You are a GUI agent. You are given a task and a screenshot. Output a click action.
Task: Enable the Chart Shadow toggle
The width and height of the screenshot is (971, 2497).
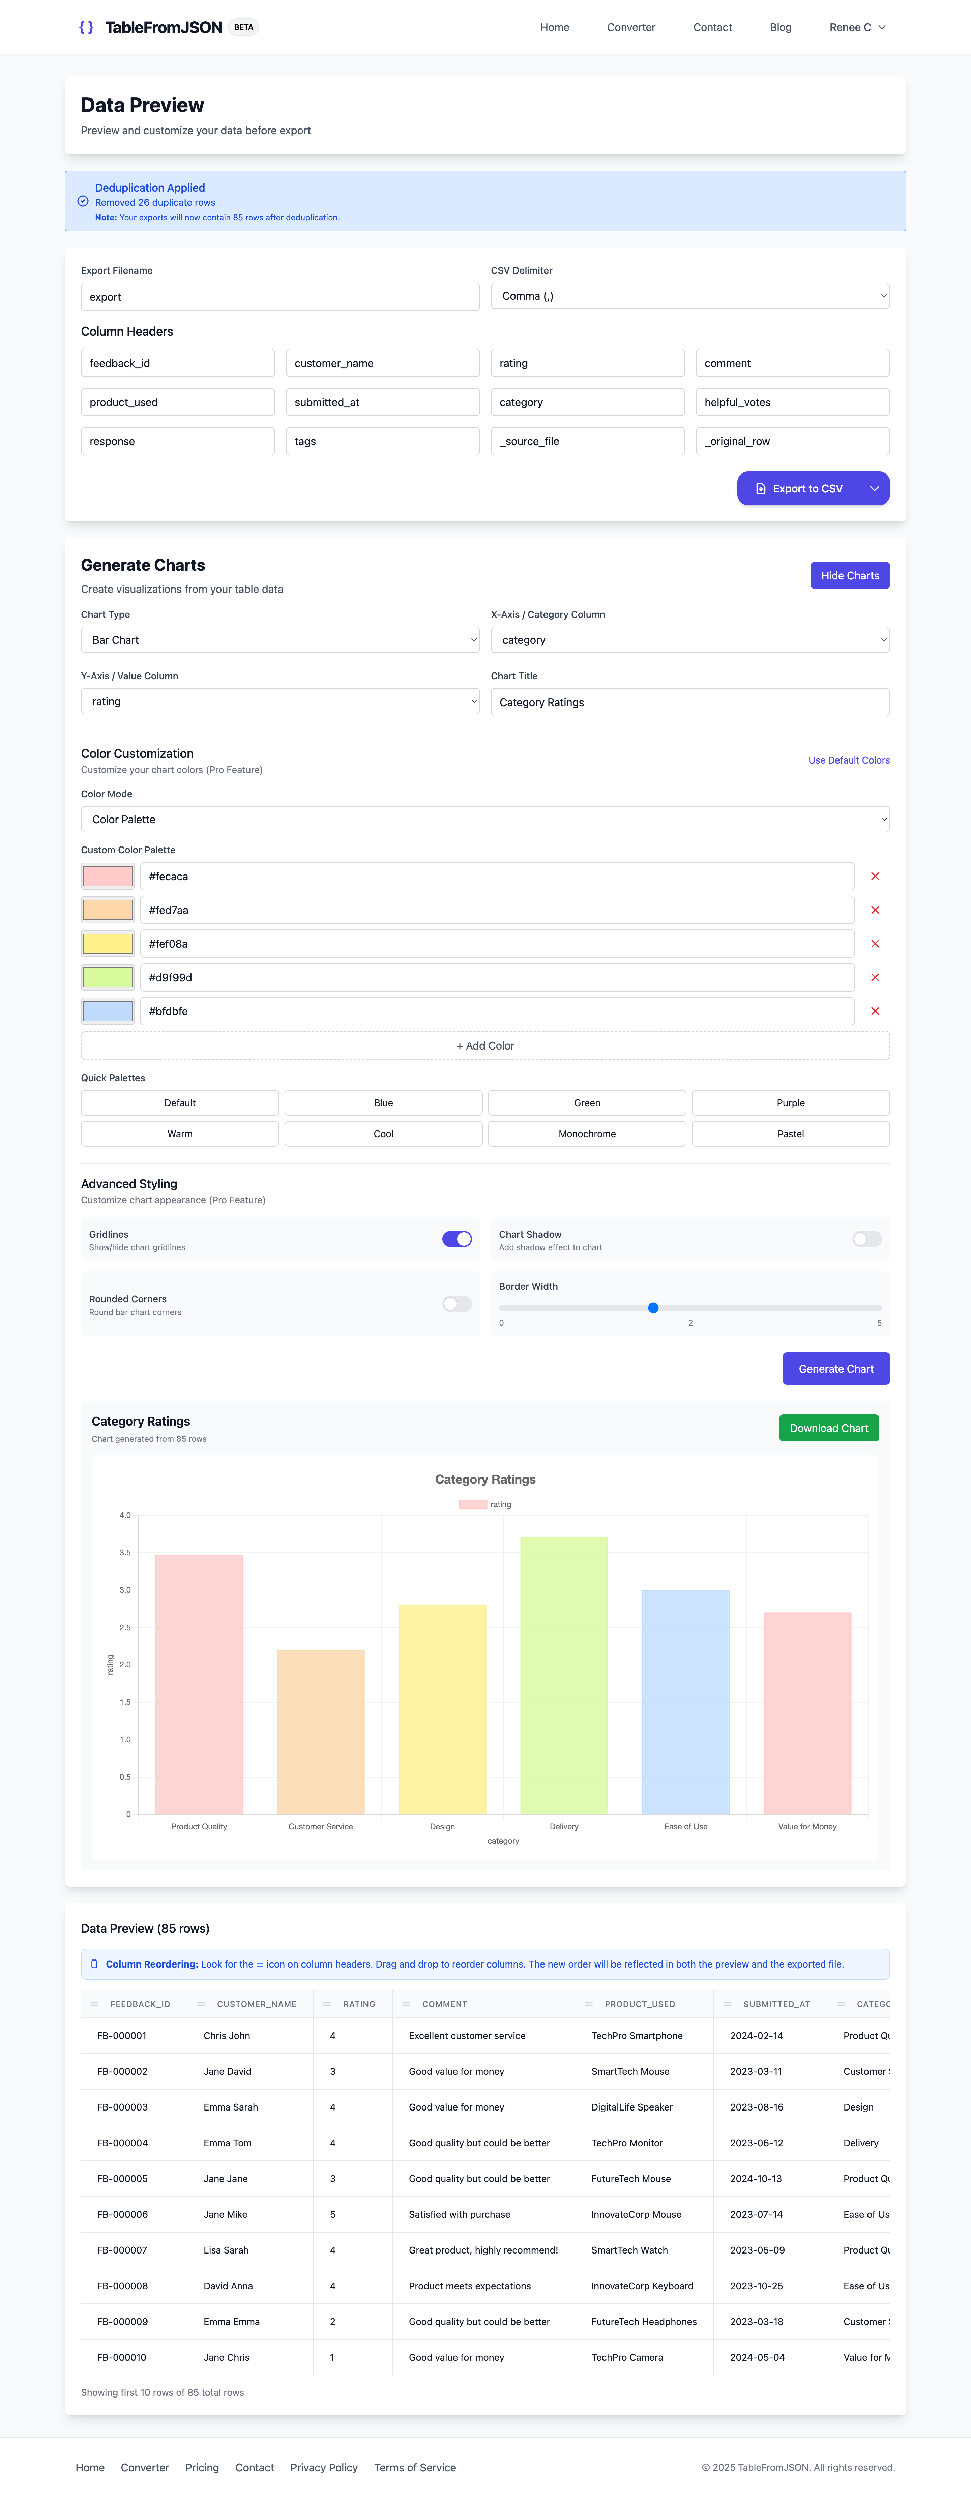[865, 1239]
